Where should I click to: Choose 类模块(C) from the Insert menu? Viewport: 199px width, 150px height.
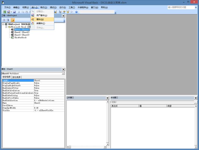pos(42,23)
